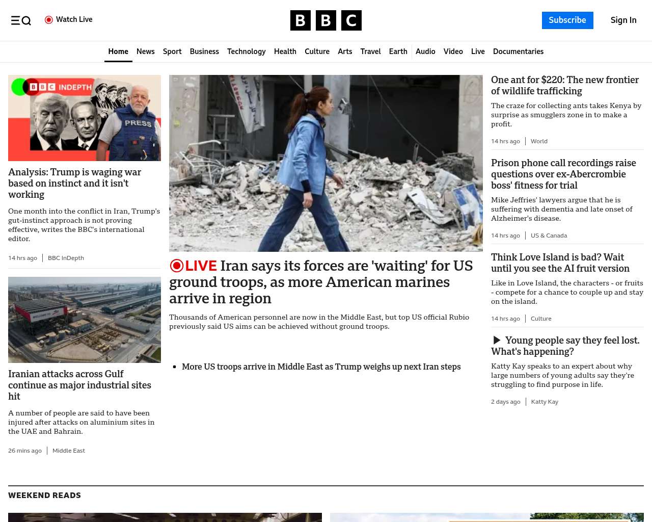Screen dimensions: 652x522
Task: Click the Mike Jeffries lawyers summary text
Action: point(562,209)
